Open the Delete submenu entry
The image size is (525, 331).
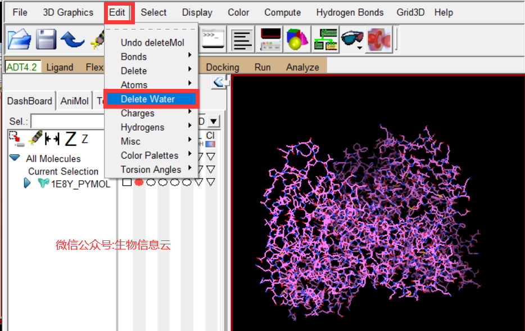click(x=152, y=71)
